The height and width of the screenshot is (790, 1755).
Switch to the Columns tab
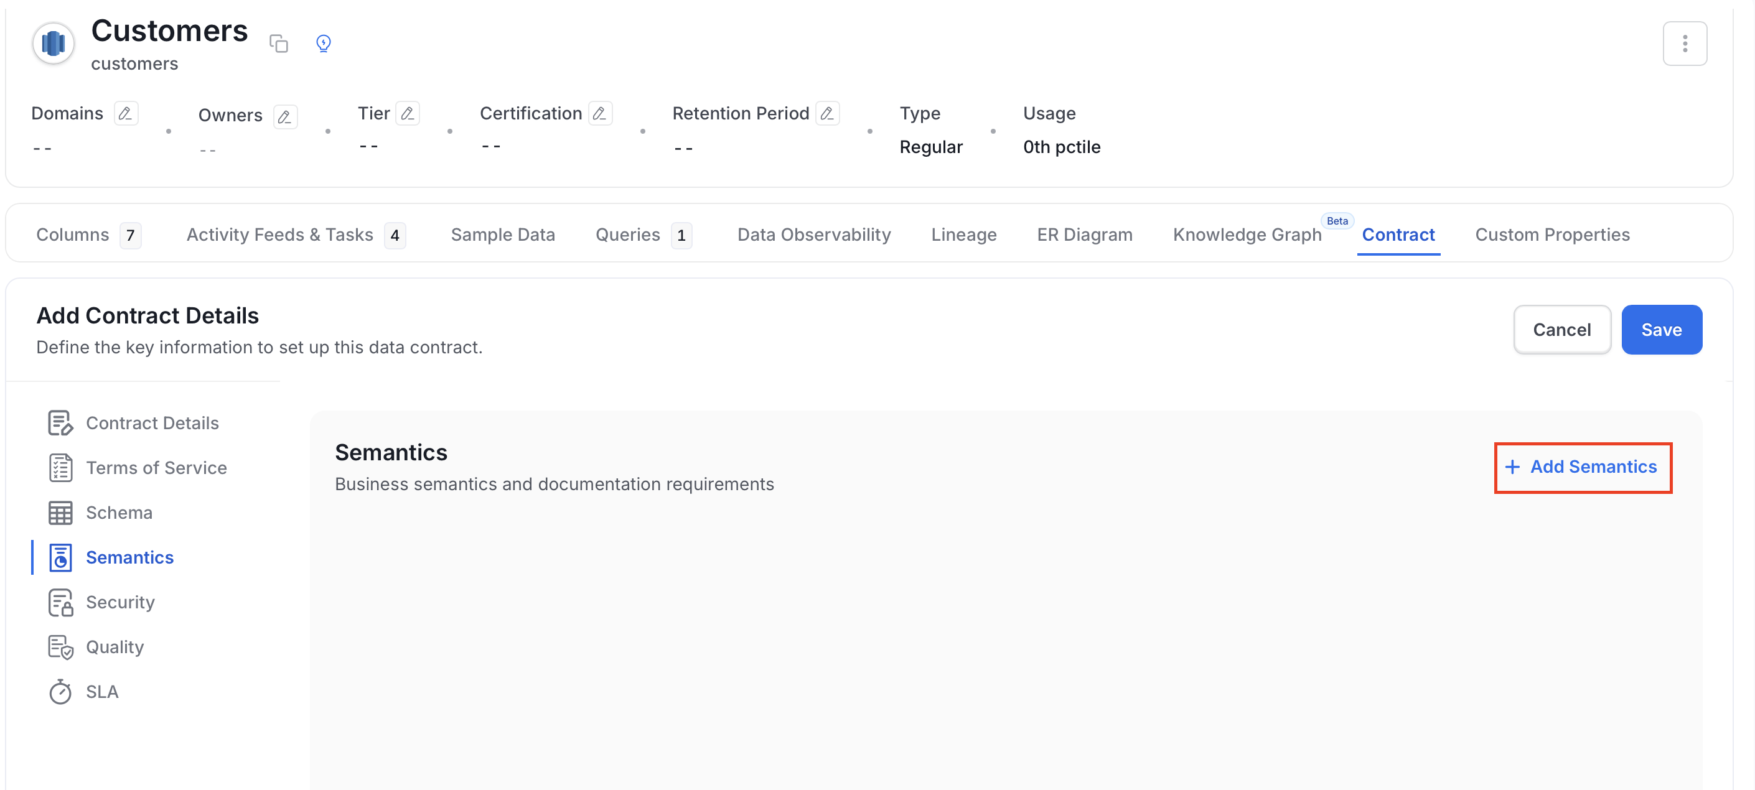(x=88, y=235)
